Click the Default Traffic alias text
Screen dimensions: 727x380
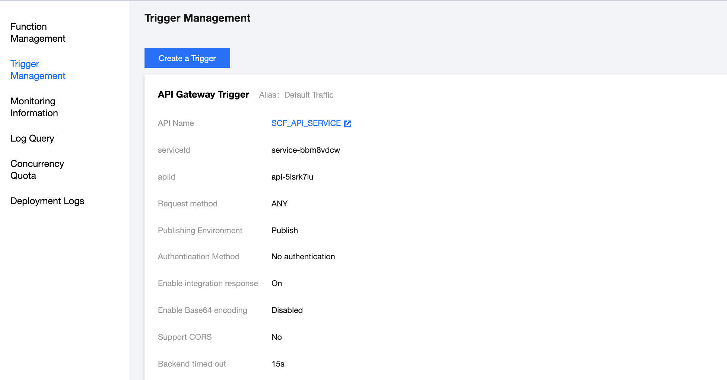point(309,95)
